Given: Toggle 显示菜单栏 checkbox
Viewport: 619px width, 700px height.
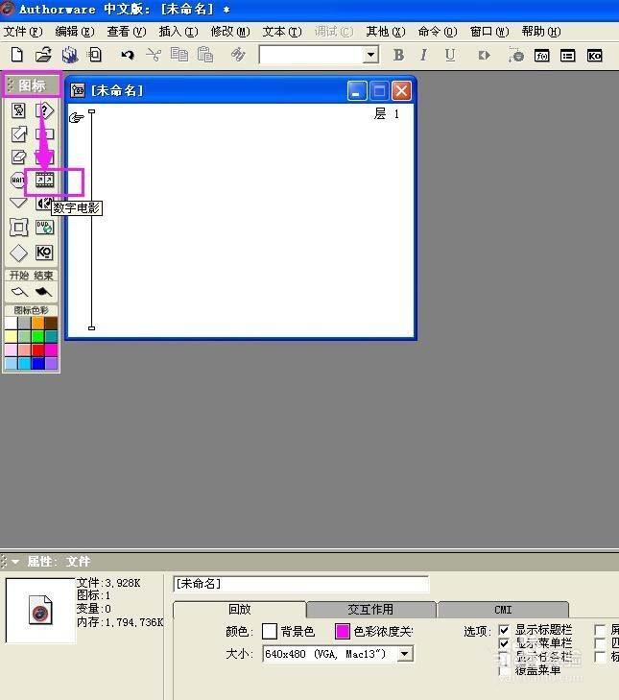Looking at the screenshot, I should click(505, 643).
